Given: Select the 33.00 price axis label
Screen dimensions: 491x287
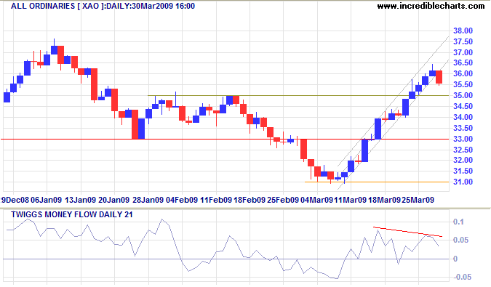Looking at the screenshot, I should click(x=463, y=139).
